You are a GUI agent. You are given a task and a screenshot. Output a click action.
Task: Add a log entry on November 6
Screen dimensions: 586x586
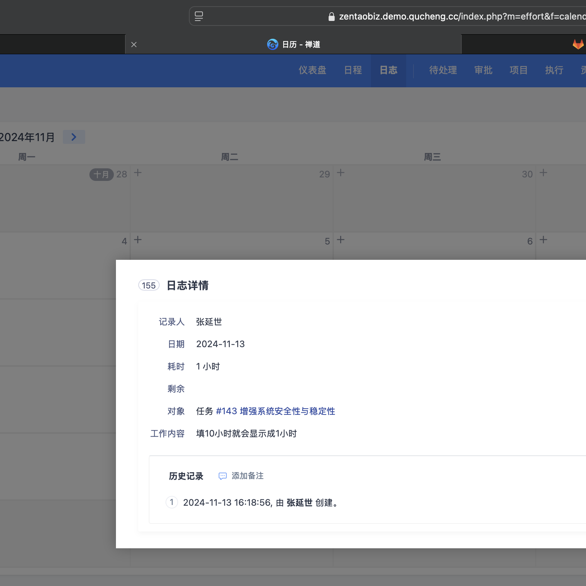[543, 240]
